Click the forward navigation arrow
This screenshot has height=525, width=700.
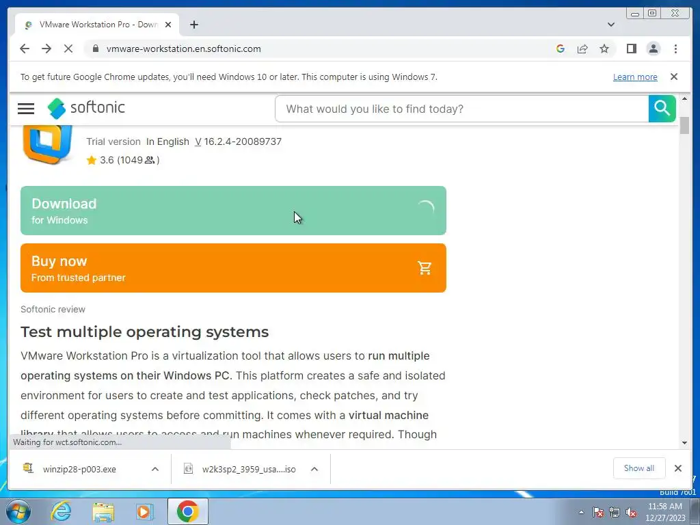(46, 49)
